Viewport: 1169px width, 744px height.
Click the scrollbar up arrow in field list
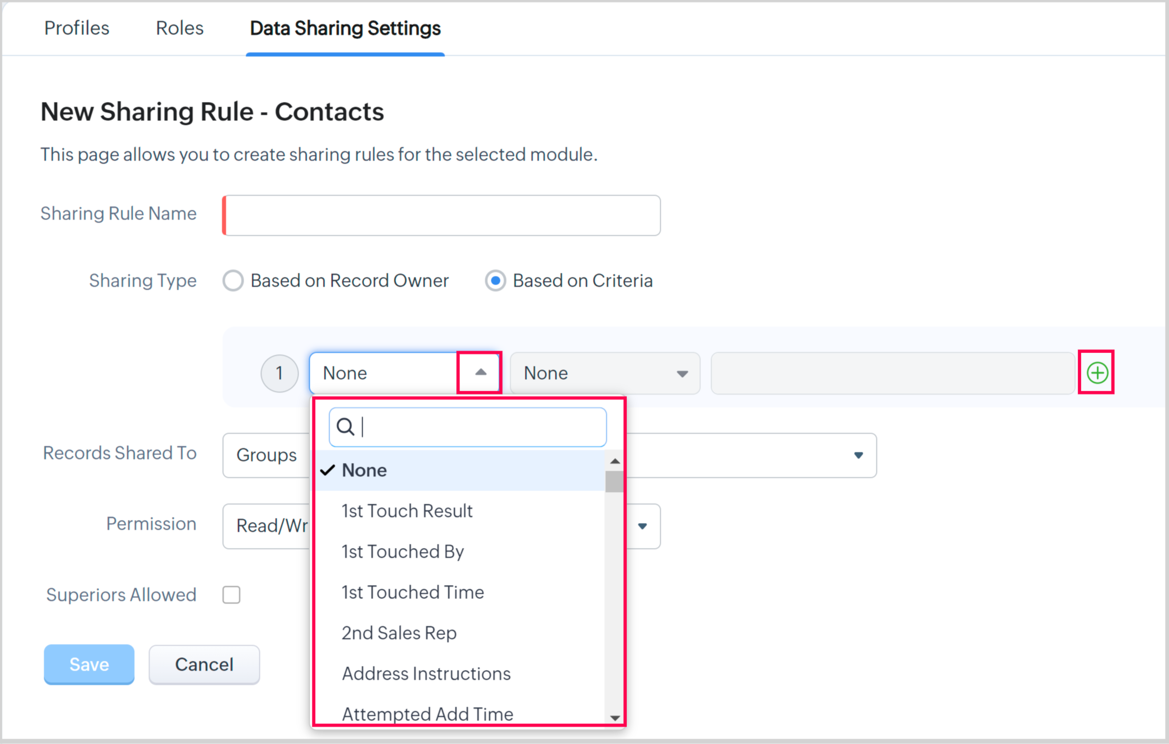tap(615, 461)
